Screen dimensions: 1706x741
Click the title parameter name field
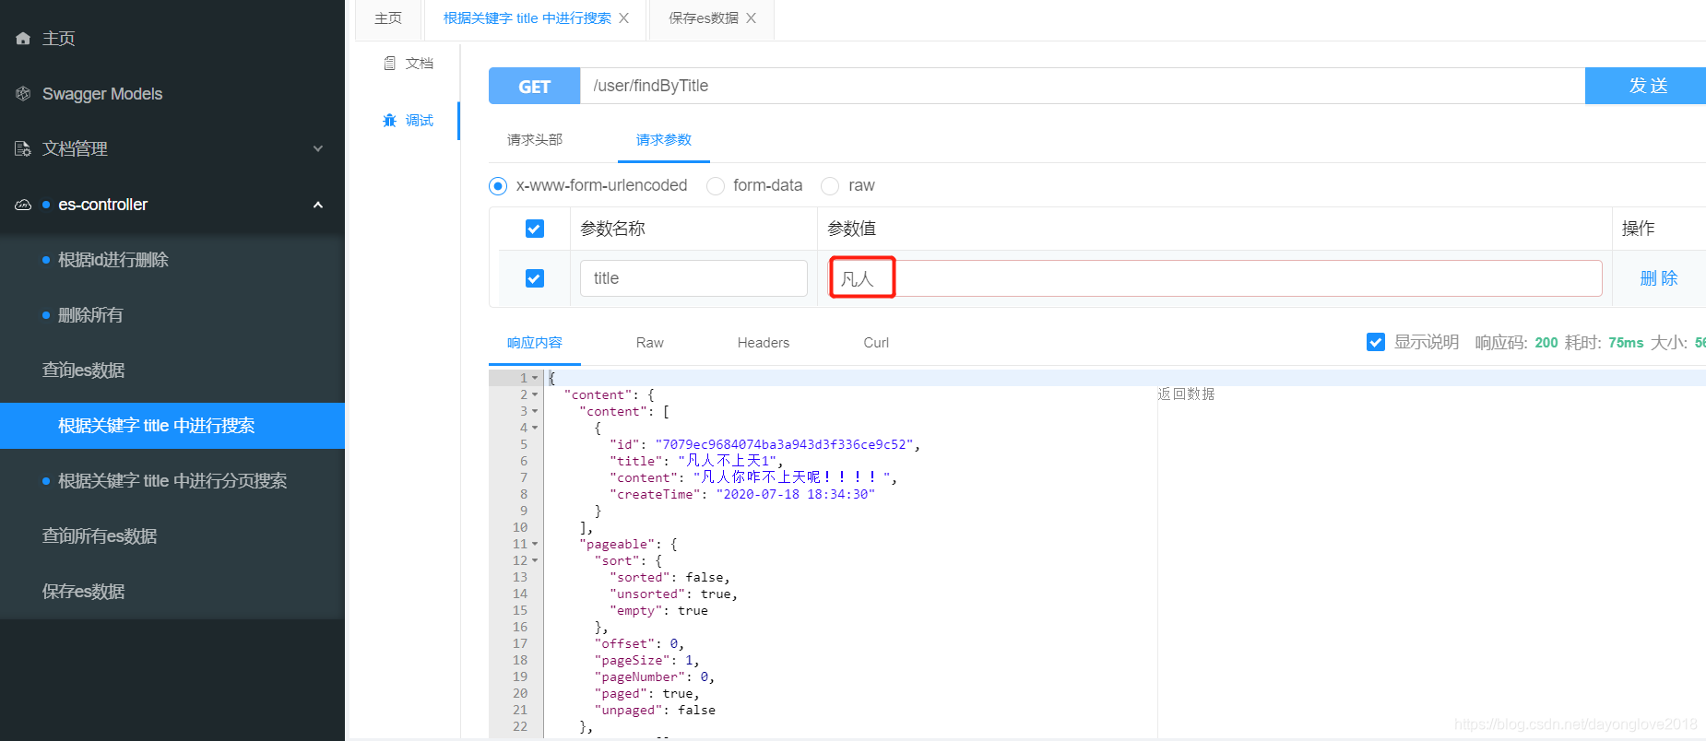pyautogui.click(x=693, y=278)
